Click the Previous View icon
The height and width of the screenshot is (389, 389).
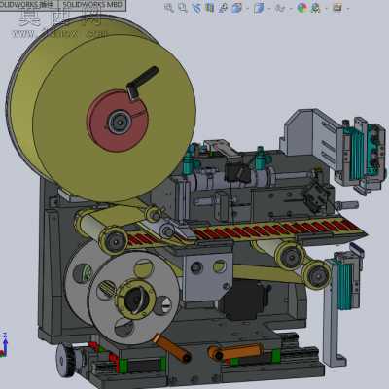196,8
